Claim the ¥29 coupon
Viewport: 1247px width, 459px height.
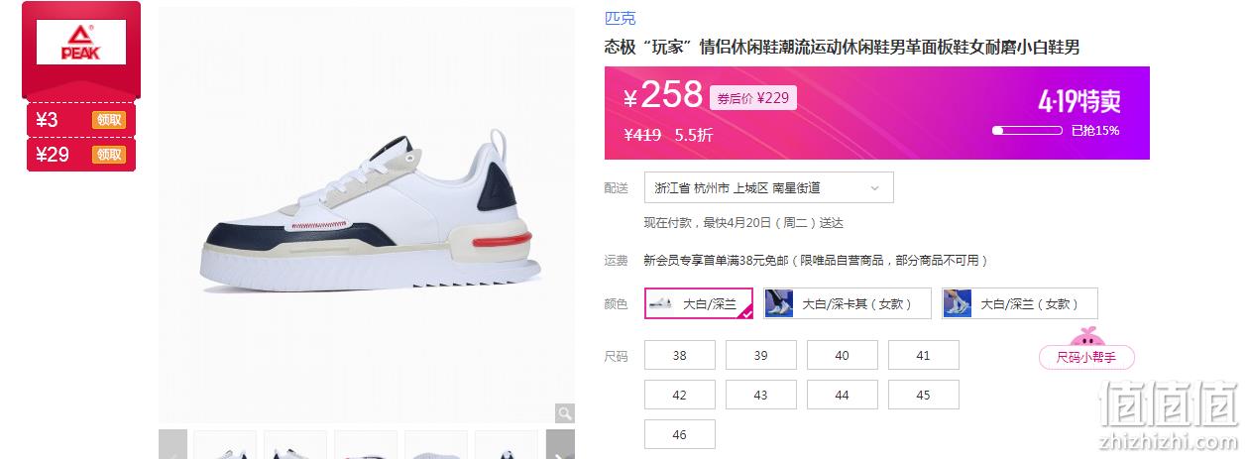coord(109,155)
